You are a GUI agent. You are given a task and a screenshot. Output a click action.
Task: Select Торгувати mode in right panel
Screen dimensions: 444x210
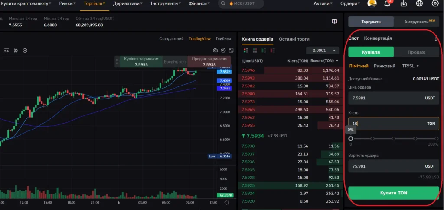point(371,22)
